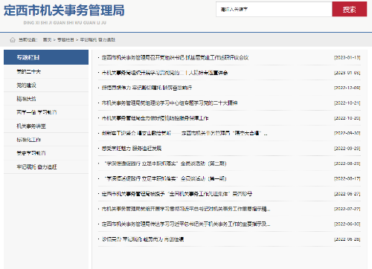The height and width of the screenshot is (269, 372).
Task: Click the [2022-09-30] date text
Action: tap(347, 133)
